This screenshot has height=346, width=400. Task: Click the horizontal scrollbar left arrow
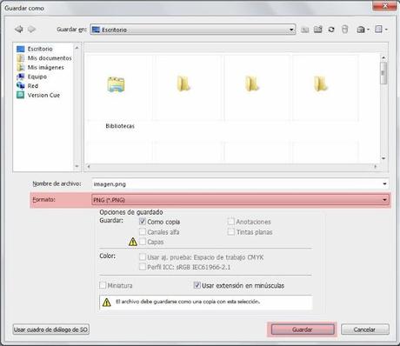click(89, 167)
